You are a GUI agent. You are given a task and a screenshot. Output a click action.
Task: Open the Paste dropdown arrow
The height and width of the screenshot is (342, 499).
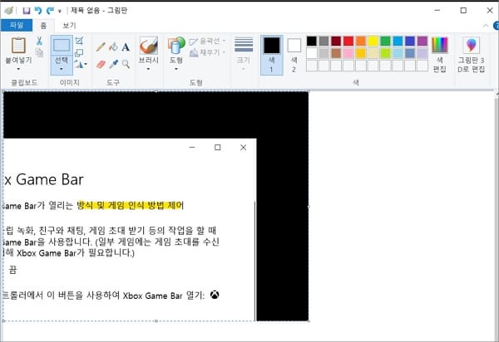click(18, 69)
